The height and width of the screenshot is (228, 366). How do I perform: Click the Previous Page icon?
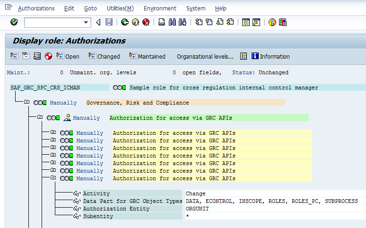pyautogui.click(x=209, y=22)
